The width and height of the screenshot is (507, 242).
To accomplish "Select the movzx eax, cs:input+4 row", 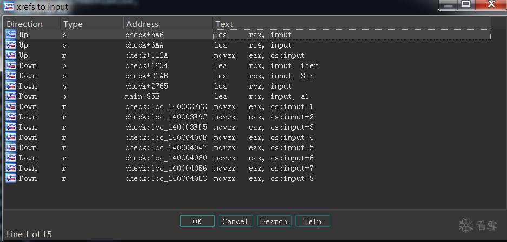I will pyautogui.click(x=248, y=137).
